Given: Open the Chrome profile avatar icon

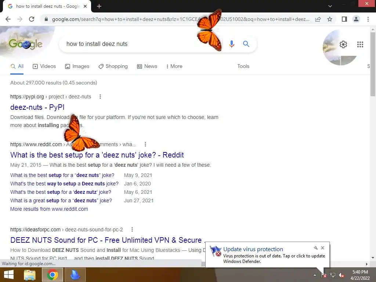Looking at the screenshot, I should click(x=356, y=19).
